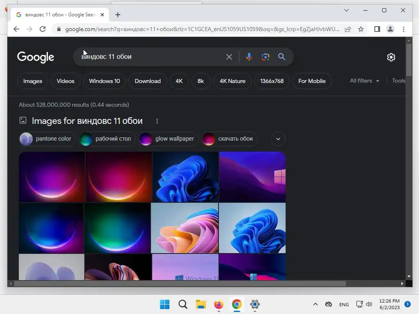This screenshot has width=419, height=314.
Task: Click the vertical scrollbar down arrow
Action: [409, 276]
